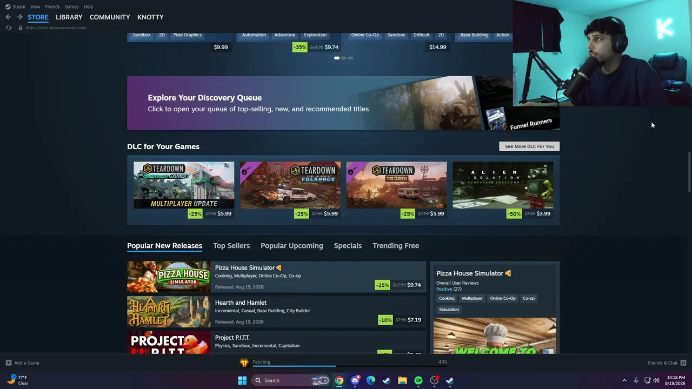Viewport: 692px width, 389px height.
Task: Switch to the Top Sellers tab
Action: click(231, 246)
